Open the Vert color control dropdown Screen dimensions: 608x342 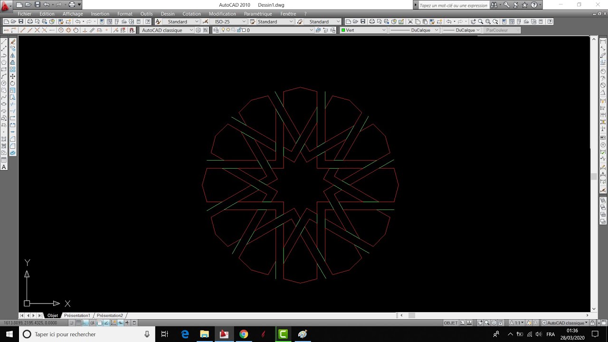[x=363, y=30]
